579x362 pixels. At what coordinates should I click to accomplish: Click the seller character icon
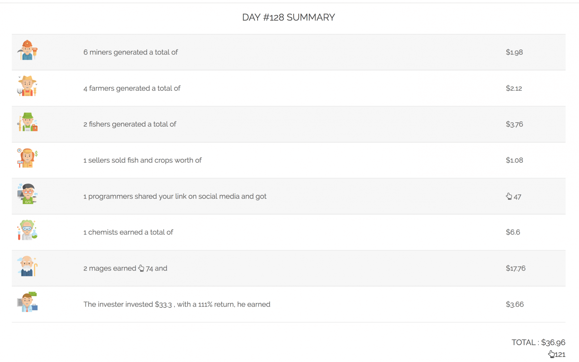(28, 158)
